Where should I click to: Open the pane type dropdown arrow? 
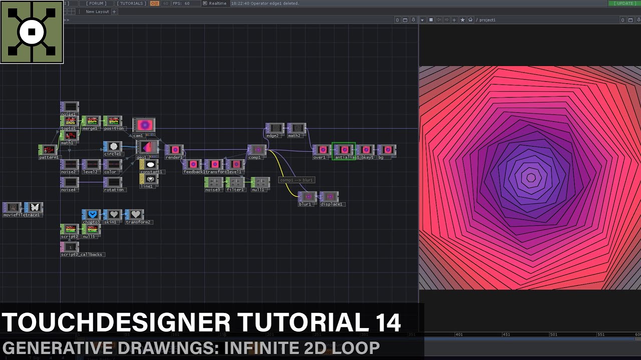coord(423,20)
